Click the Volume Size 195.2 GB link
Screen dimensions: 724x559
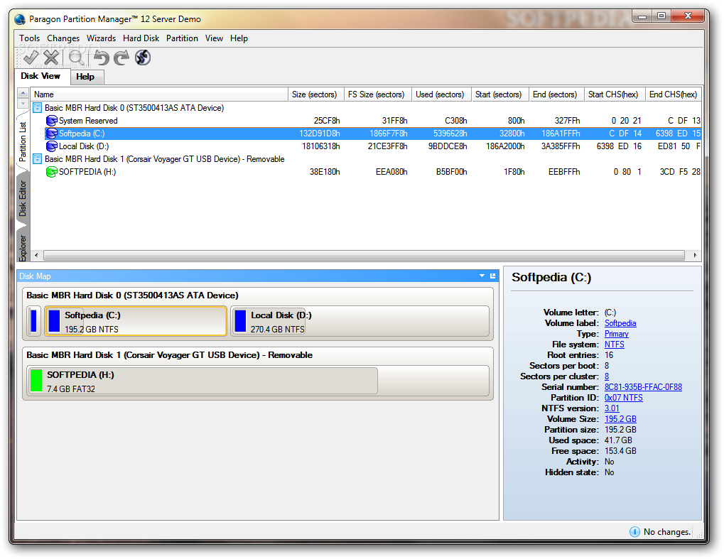(x=620, y=418)
